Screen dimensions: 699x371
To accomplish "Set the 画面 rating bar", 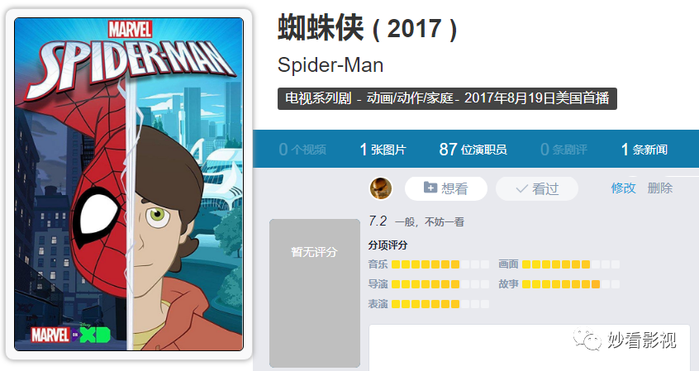I will (571, 264).
